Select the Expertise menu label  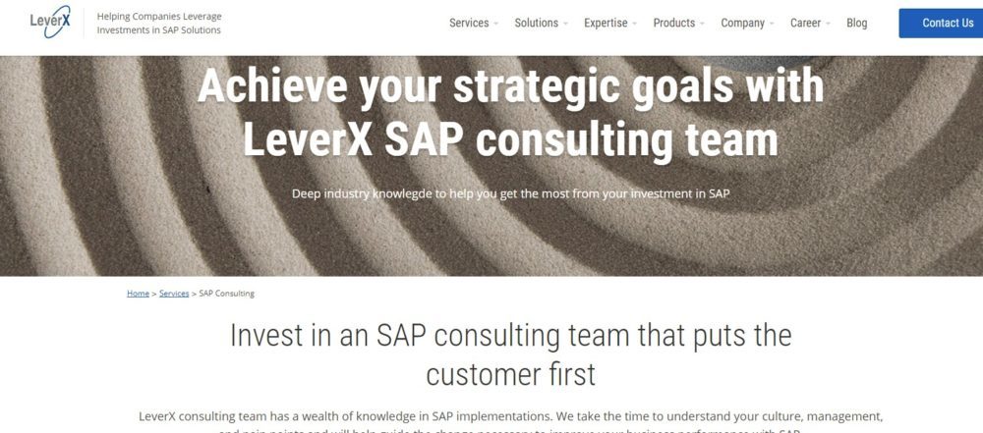606,24
